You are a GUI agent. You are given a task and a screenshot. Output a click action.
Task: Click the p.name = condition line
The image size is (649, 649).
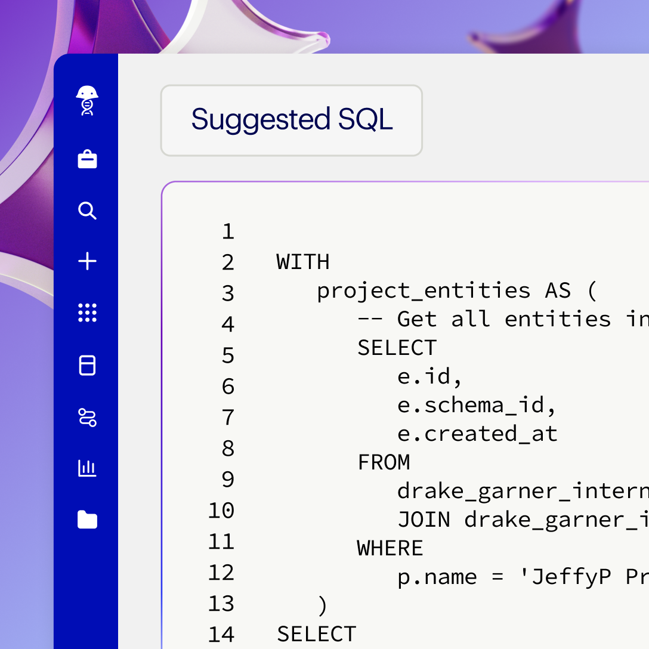(523, 577)
